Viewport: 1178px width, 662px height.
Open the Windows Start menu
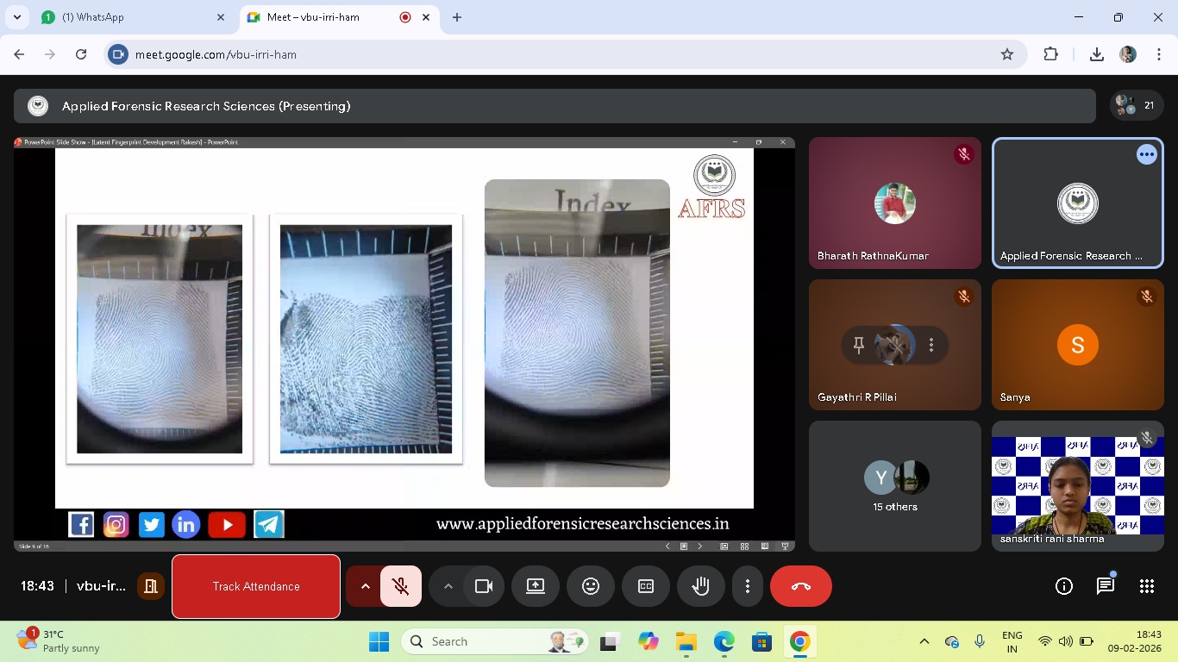point(379,641)
